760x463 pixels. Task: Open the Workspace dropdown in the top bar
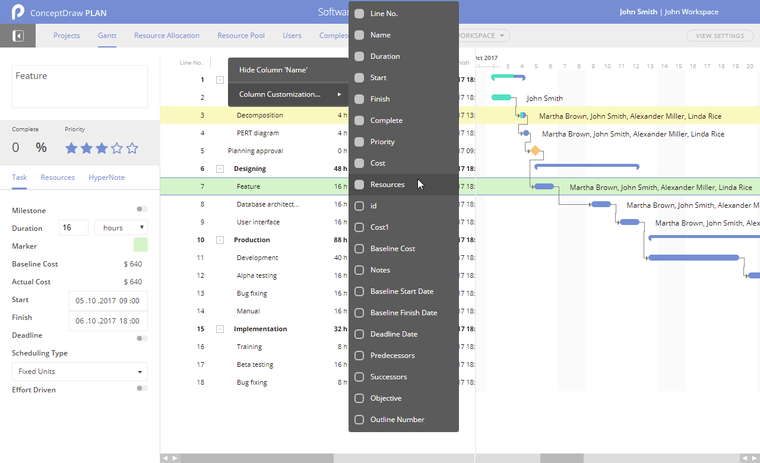(484, 36)
